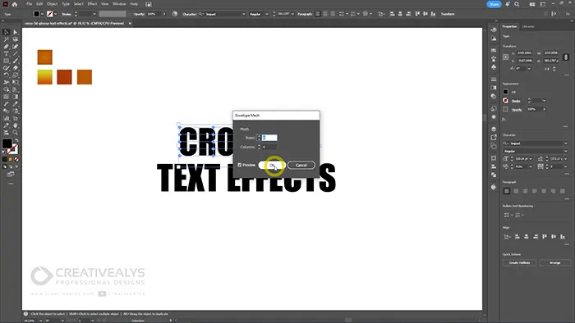Image resolution: width=575 pixels, height=323 pixels.
Task: Click the fx effects icon in Appearance
Action: (504, 119)
